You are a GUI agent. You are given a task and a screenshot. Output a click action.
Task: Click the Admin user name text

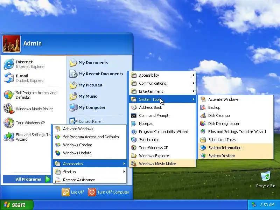[x=33, y=43]
